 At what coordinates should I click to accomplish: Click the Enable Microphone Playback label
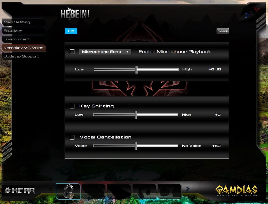(175, 52)
